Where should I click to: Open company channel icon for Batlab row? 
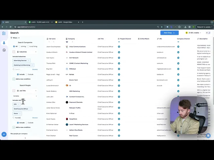coord(178,74)
